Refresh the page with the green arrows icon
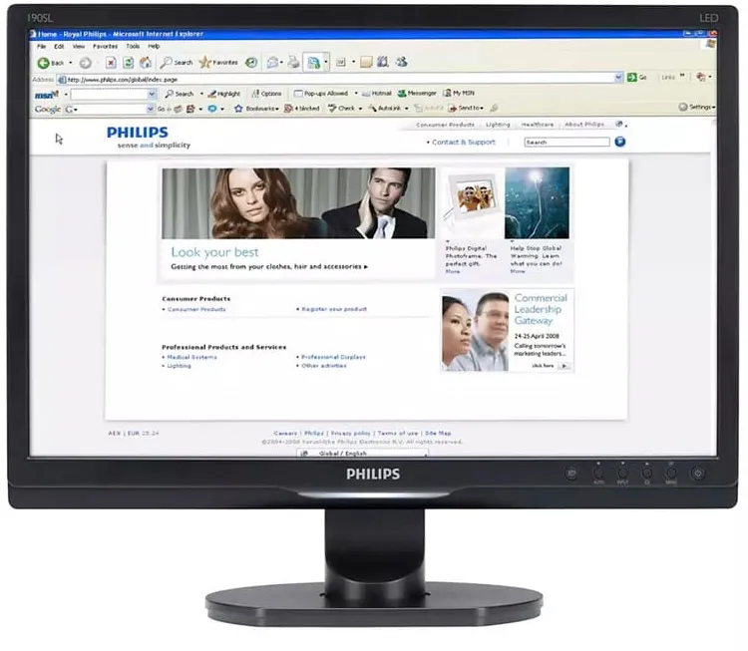The width and height of the screenshot is (748, 651). point(128,63)
